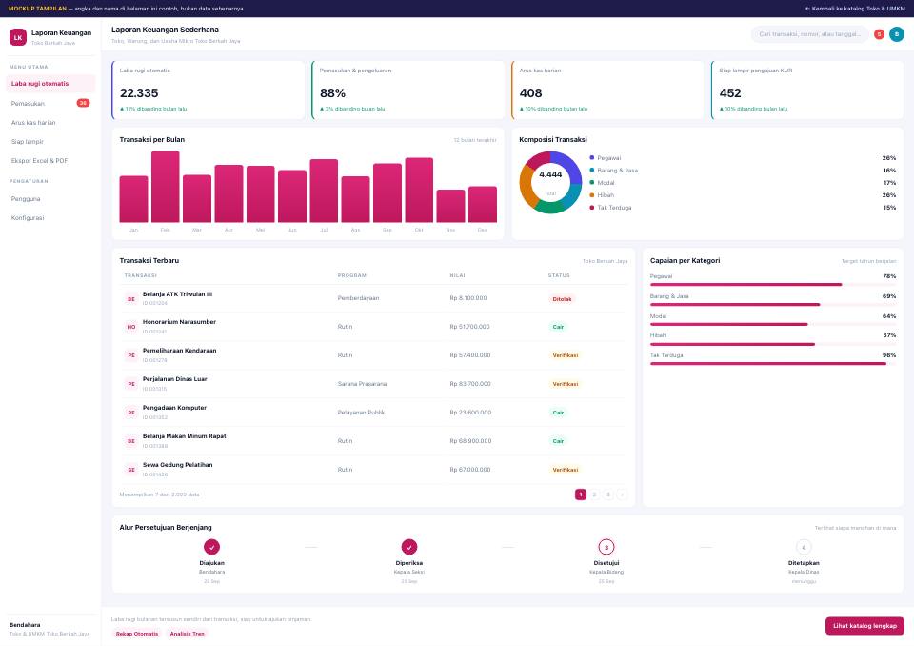This screenshot has width=914, height=646.
Task: Click the Tak Terduga 96% progress bar
Action: [x=773, y=364]
